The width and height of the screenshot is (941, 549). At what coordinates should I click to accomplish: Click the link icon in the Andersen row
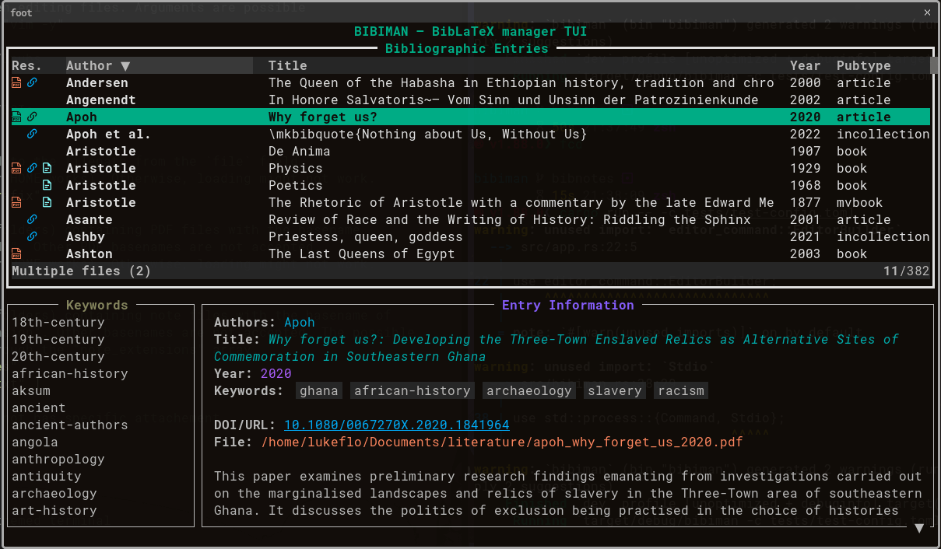[32, 82]
